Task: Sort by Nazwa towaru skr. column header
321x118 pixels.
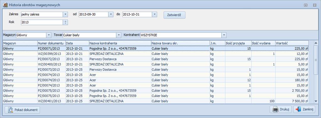Action: tap(180, 43)
